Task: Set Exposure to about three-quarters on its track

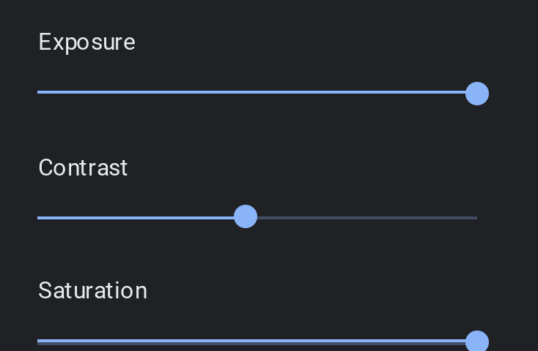Action: [x=367, y=92]
